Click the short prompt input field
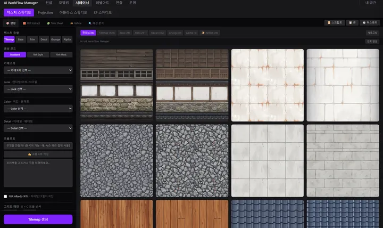Image resolution: width=383 pixels, height=228 pixels. [38, 145]
